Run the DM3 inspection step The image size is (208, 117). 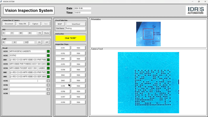pyautogui.click(x=78, y=81)
